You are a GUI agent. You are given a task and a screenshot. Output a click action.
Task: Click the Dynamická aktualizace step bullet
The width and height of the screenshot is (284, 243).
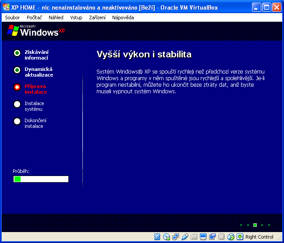click(x=17, y=70)
